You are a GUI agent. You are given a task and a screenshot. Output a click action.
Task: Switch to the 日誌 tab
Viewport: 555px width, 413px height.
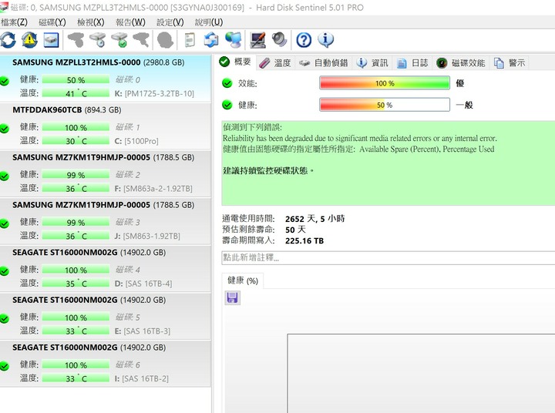click(x=412, y=63)
